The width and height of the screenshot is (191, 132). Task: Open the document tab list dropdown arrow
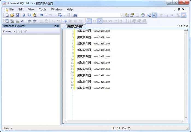coord(184,26)
